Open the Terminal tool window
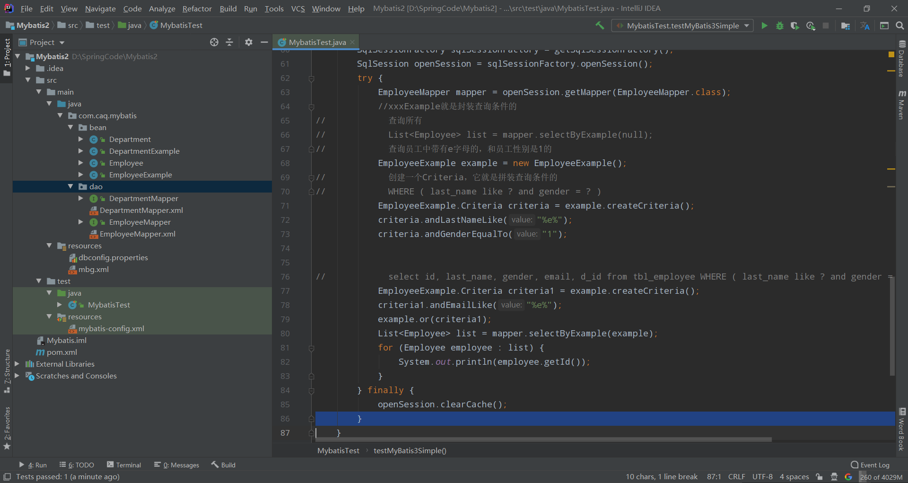 pyautogui.click(x=124, y=465)
